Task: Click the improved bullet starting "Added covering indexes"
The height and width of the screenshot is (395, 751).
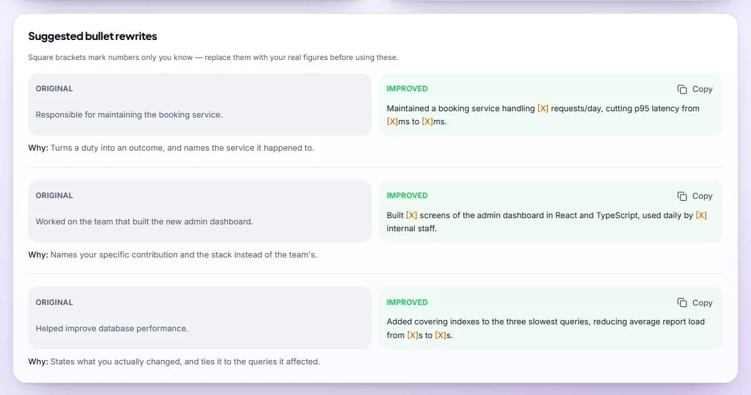Action: (546, 329)
